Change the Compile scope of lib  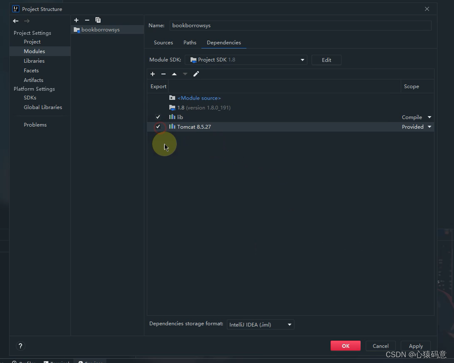(417, 117)
